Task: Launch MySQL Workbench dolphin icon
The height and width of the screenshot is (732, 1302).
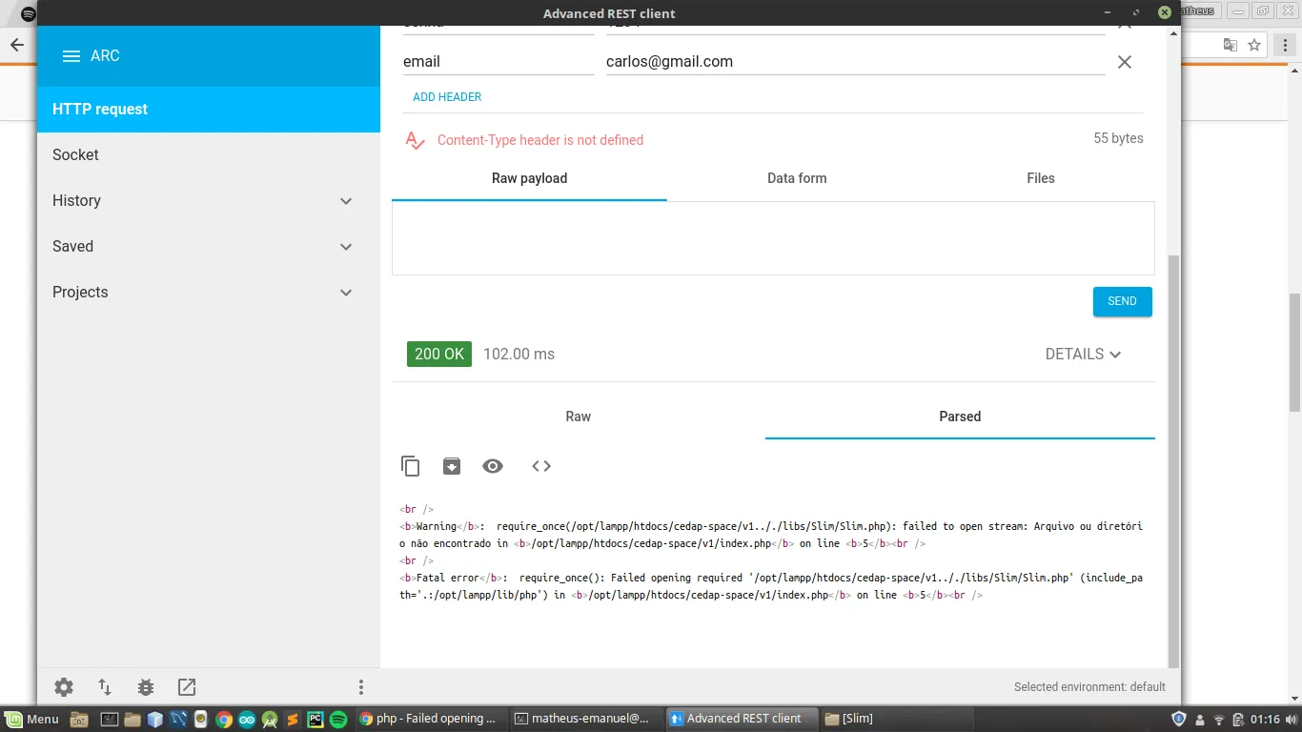Action: point(178,720)
